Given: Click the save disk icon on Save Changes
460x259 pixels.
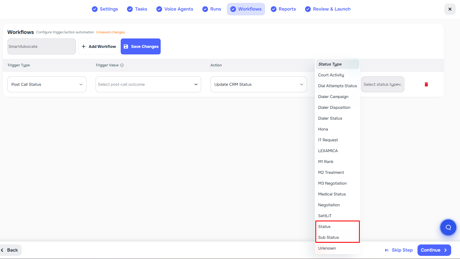Looking at the screenshot, I should click(126, 46).
